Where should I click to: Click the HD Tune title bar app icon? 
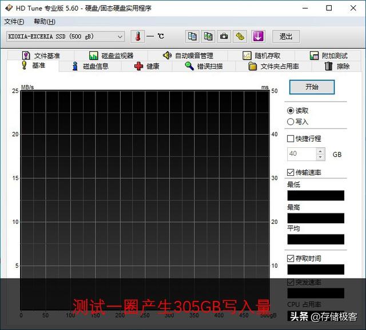pyautogui.click(x=9, y=8)
